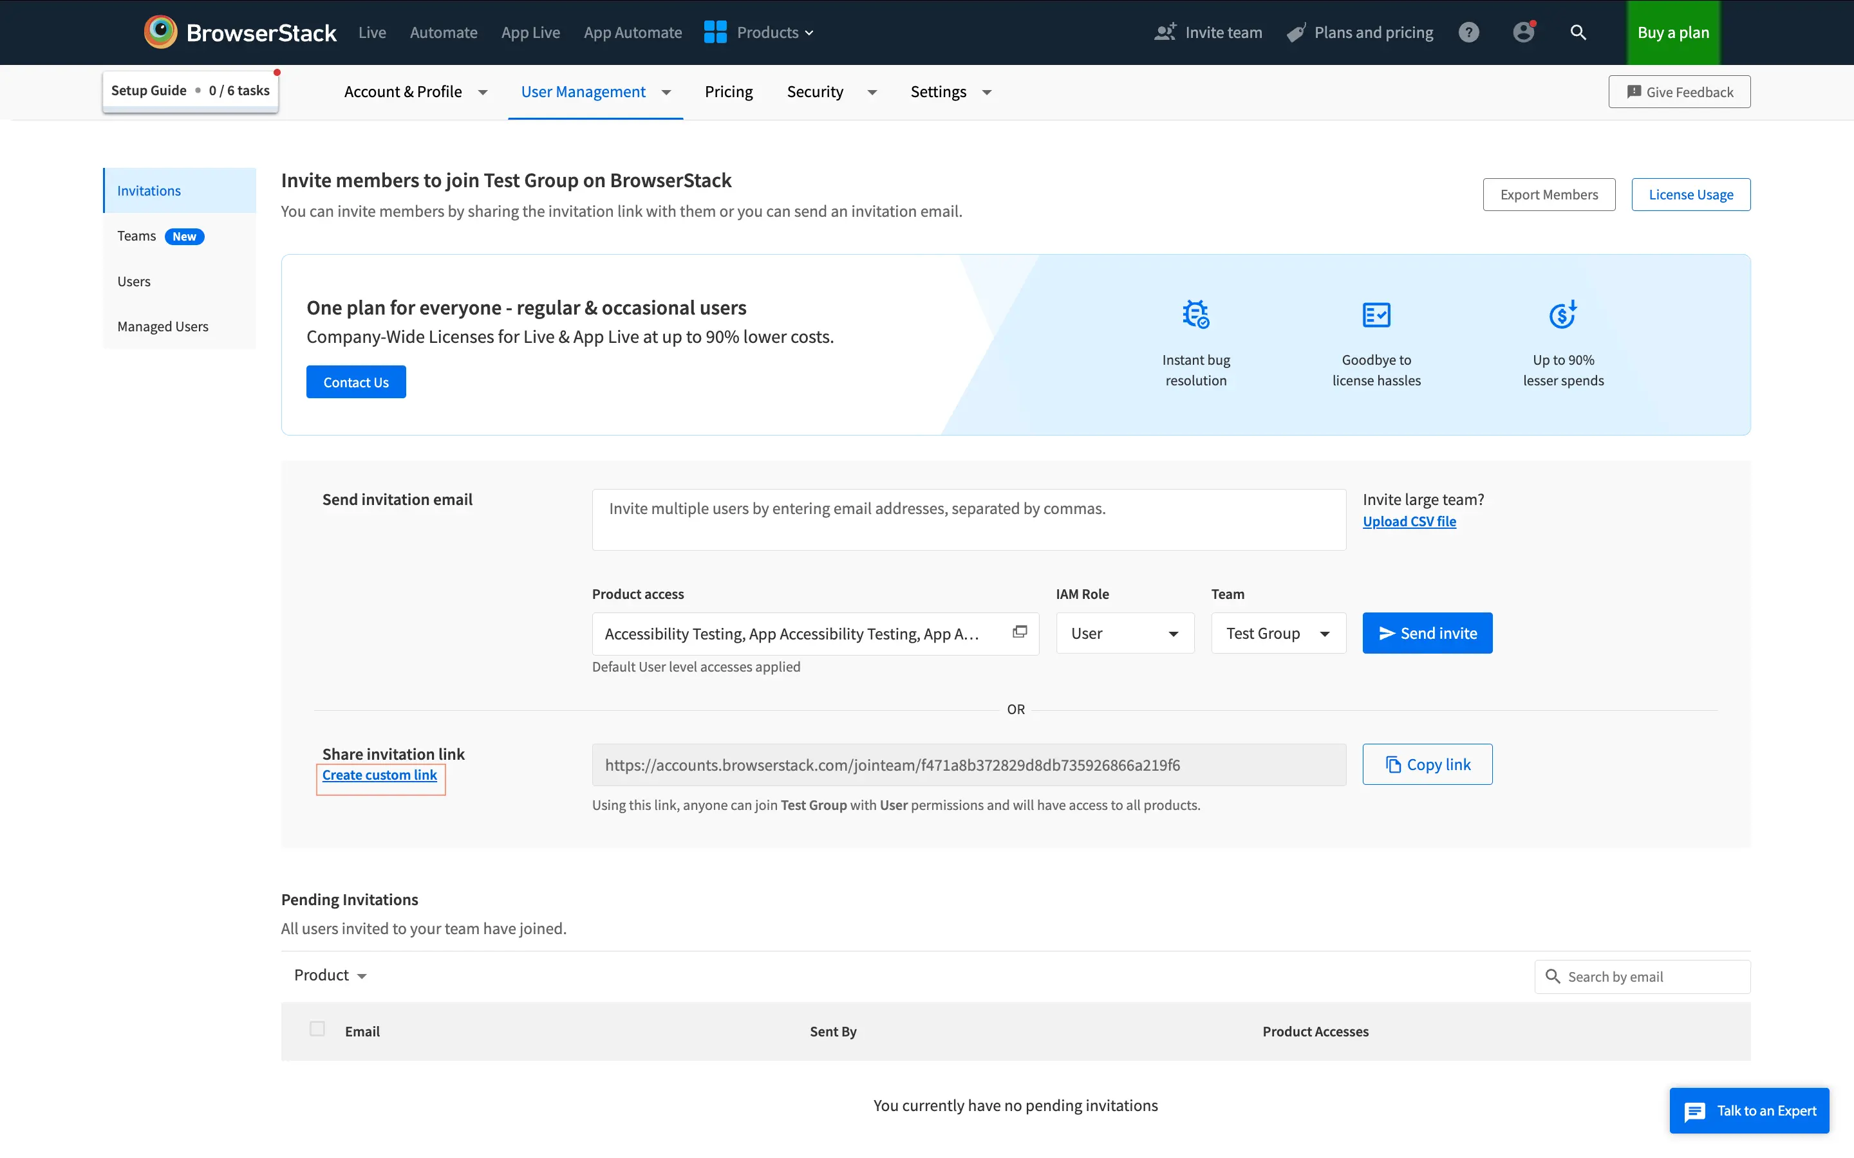Click the Copy link icon
The image size is (1854, 1158).
click(1392, 764)
